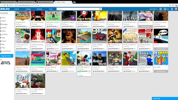Click the Upgrade Now button
This screenshot has height=100, width=178.
(6, 56)
